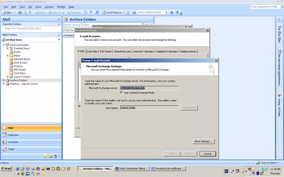Screen dimensions: 284x177
Task: Expand the Inbox folder tree node
Action: point(7,56)
